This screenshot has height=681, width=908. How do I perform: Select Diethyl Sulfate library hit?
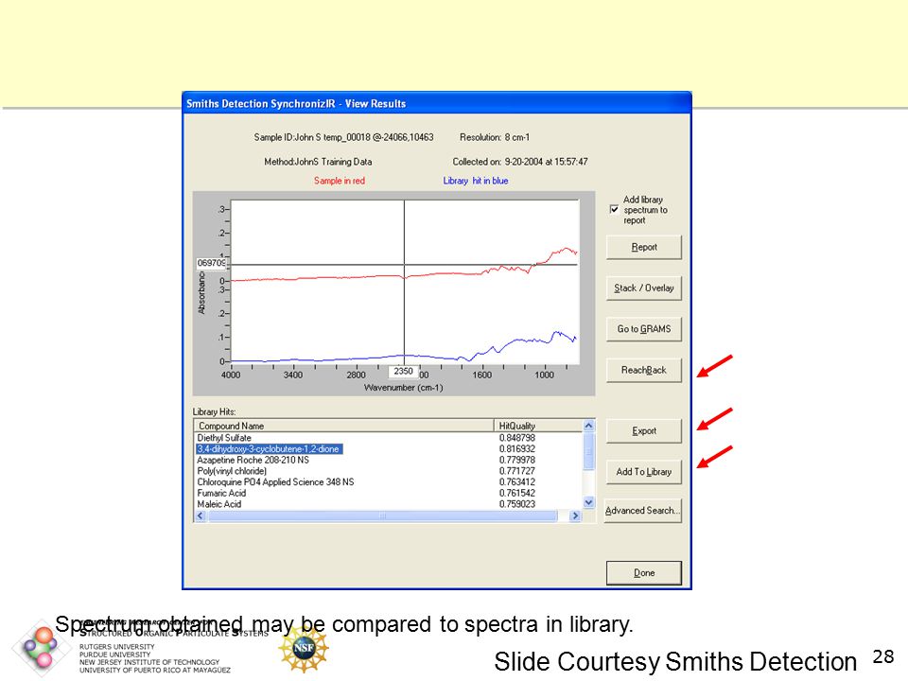(x=388, y=438)
